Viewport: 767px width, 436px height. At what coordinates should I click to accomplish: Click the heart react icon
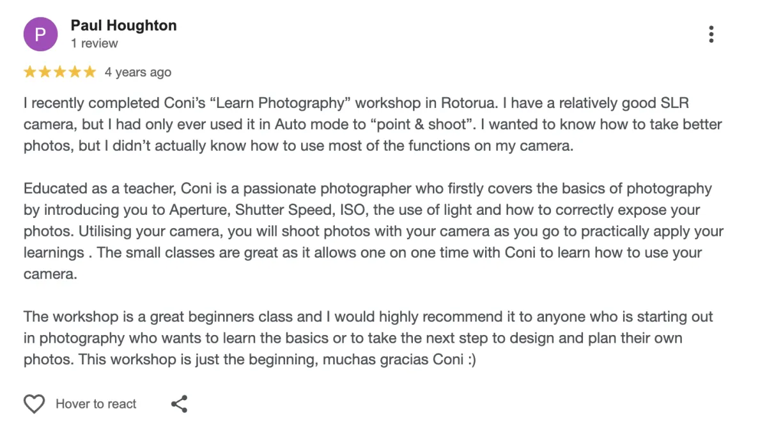tap(34, 404)
